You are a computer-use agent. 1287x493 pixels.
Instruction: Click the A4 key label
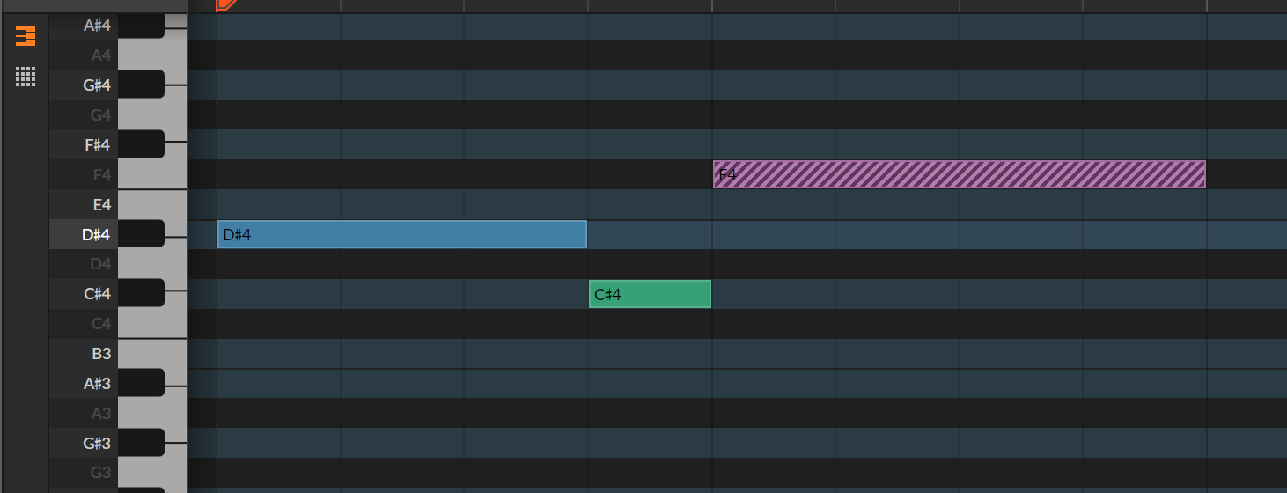(x=101, y=55)
